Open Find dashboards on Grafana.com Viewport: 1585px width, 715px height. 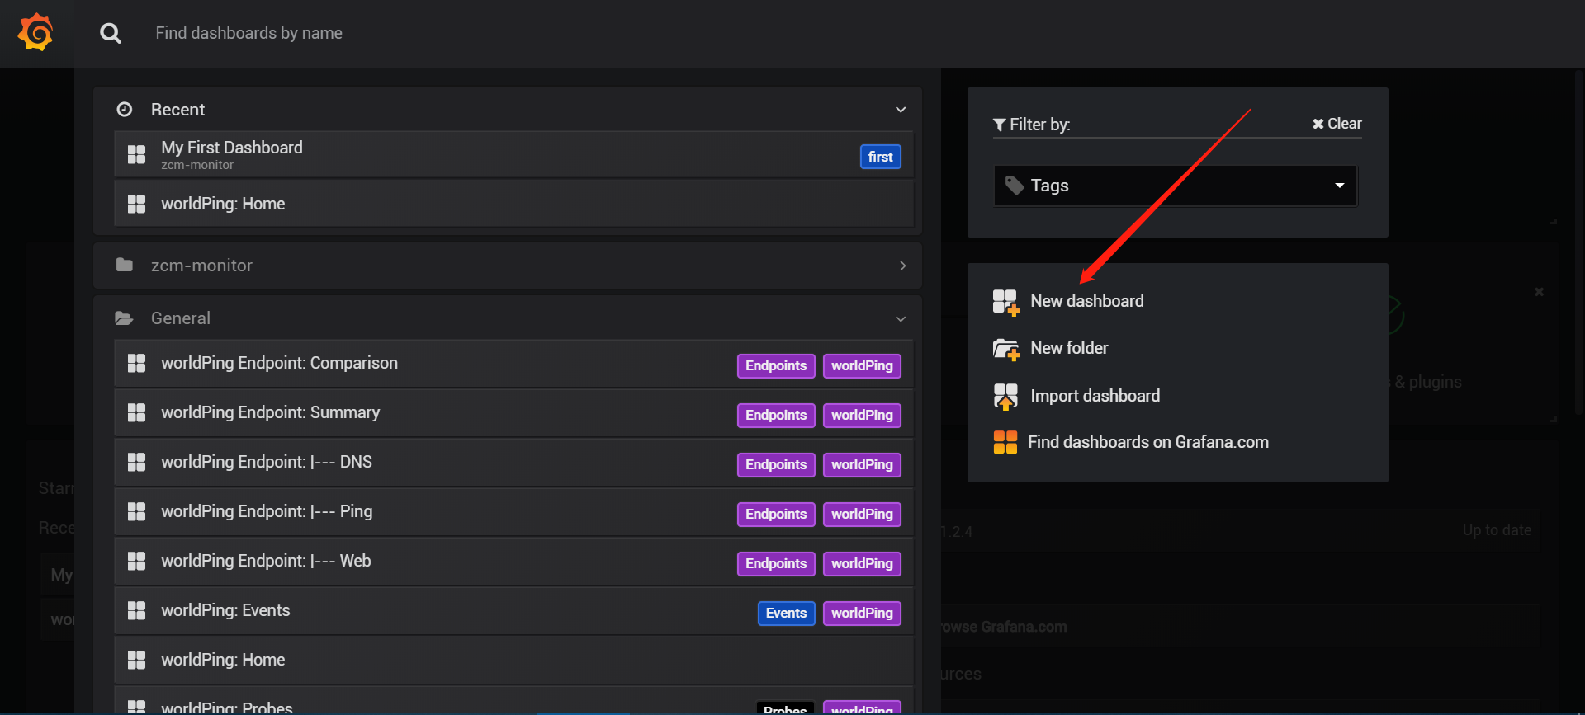1147,442
